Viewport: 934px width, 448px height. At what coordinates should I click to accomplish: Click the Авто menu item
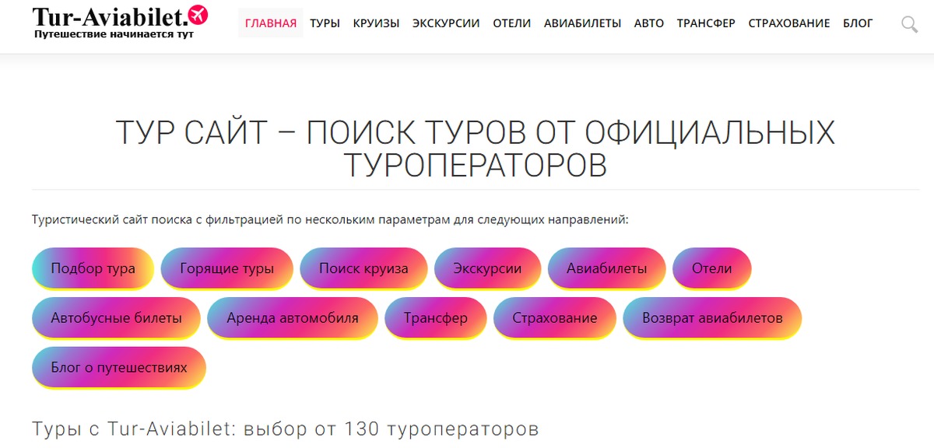tap(649, 23)
